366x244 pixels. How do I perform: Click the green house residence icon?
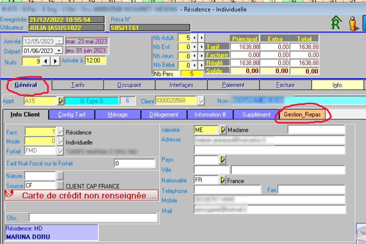pyautogui.click(x=336, y=23)
